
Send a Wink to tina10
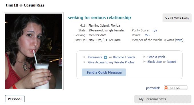156,57
